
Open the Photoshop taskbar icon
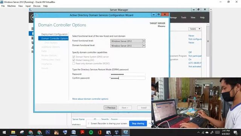48,132
